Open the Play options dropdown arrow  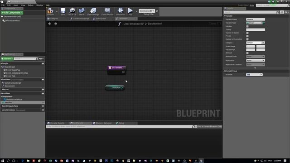(x=136, y=12)
